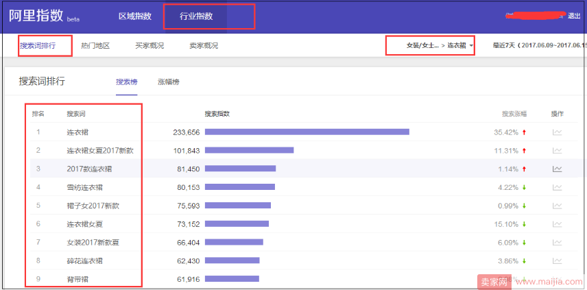Image resolution: width=587 pixels, height=290 pixels.
Task: Click the 搜索指数 column header
Action: (217, 114)
